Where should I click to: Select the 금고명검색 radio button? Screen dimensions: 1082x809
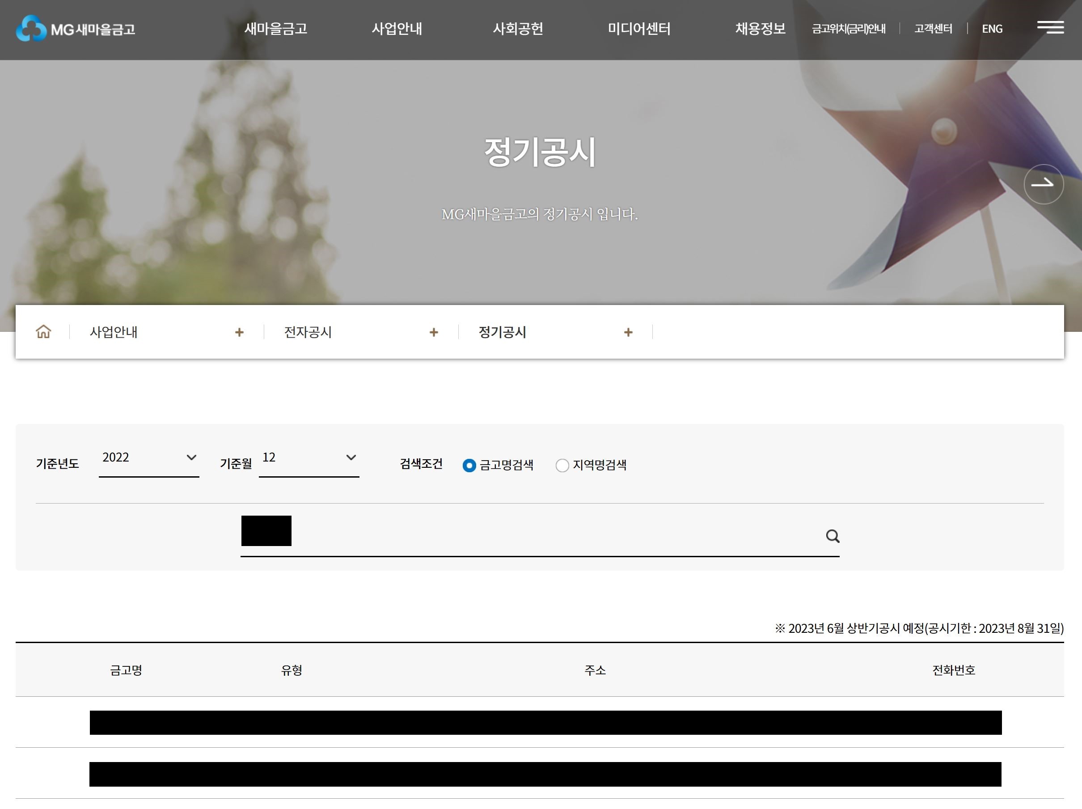[470, 465]
